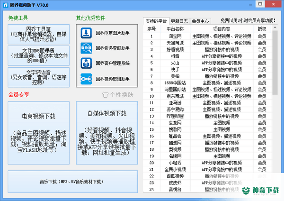This screenshot has height=201, width=284.
Task: Click the platform list scrollbar thumb
Action: coord(275,63)
